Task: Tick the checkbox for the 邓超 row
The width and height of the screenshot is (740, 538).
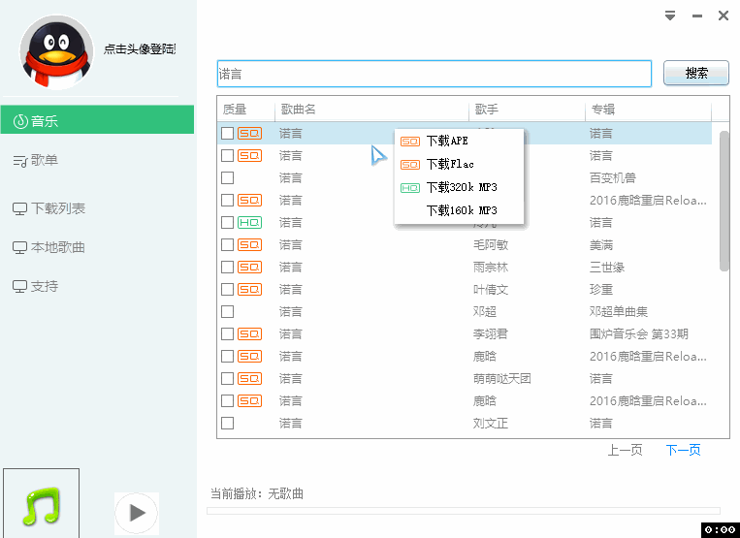Action: click(x=227, y=311)
